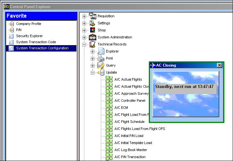The height and width of the screenshot is (161, 233).
Task: Collapse the Update subnode
Action: pos(92,73)
